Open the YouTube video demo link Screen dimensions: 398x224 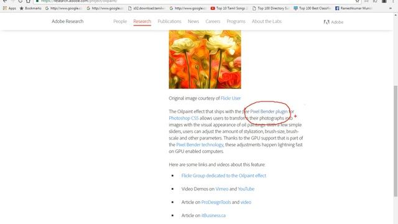pos(246,189)
